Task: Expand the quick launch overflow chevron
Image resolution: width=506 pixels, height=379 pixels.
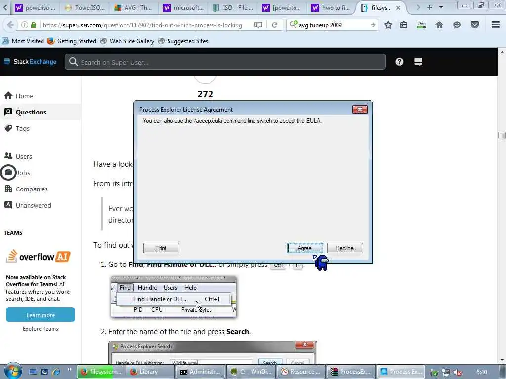Action: [x=69, y=369]
